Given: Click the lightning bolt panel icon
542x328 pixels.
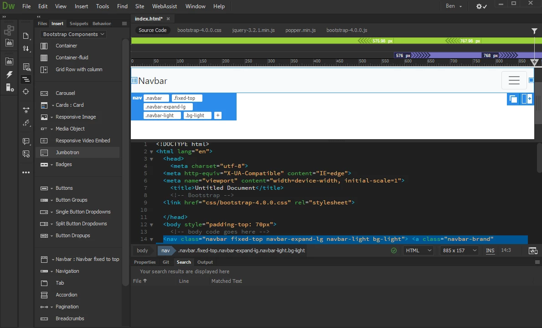Looking at the screenshot, I should click(9, 74).
